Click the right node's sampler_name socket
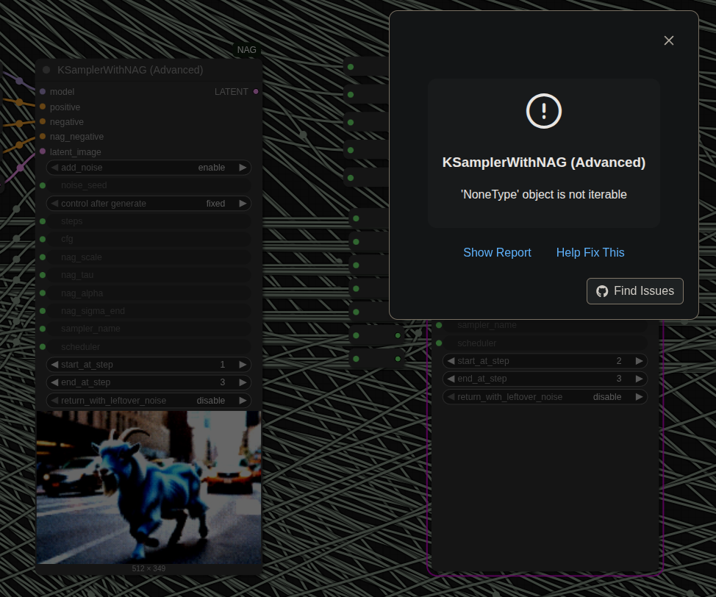The width and height of the screenshot is (716, 597). point(439,325)
